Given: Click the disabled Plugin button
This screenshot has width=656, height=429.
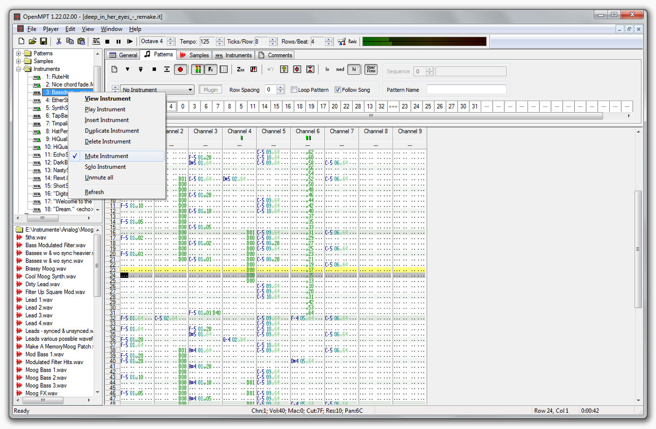Looking at the screenshot, I should point(211,90).
